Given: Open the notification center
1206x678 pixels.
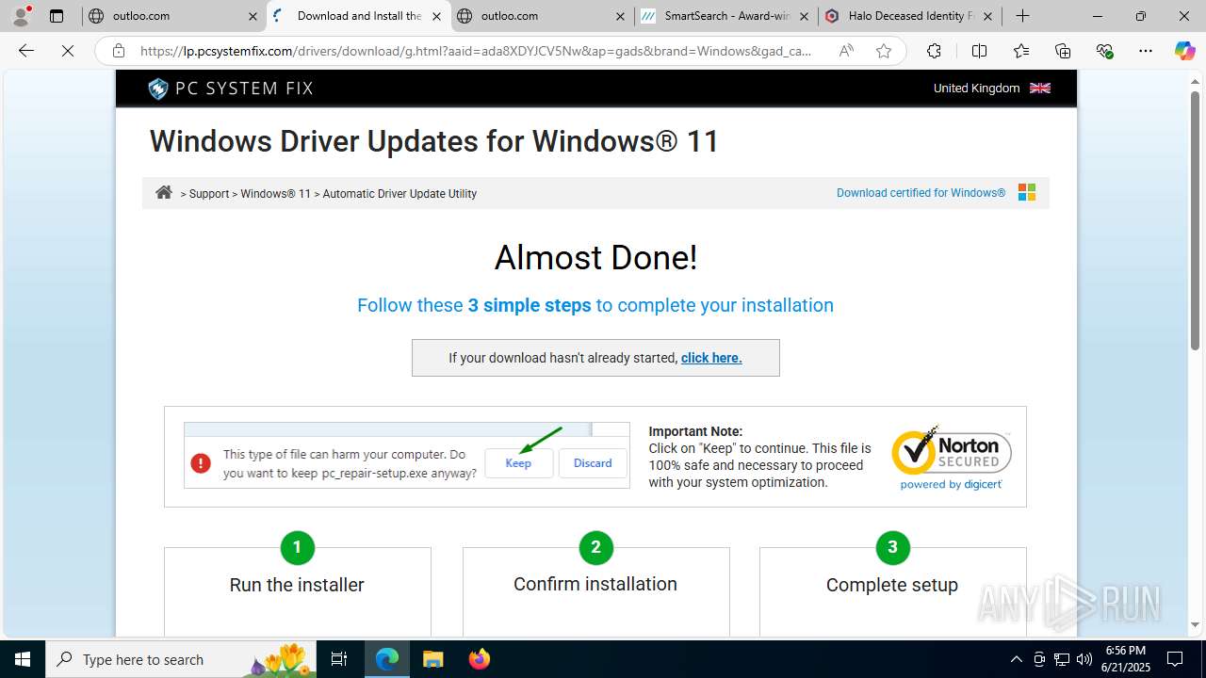Looking at the screenshot, I should pos(1175,659).
